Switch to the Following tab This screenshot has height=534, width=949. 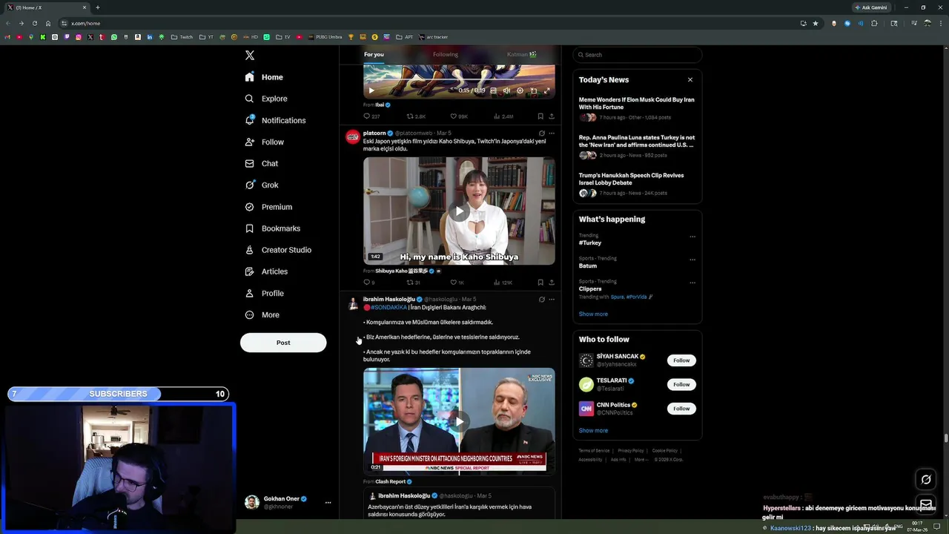coord(446,54)
